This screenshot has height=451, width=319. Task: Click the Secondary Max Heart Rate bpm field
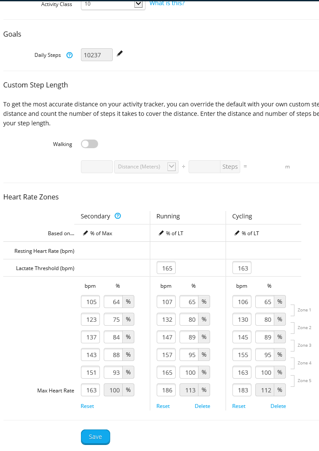point(91,390)
